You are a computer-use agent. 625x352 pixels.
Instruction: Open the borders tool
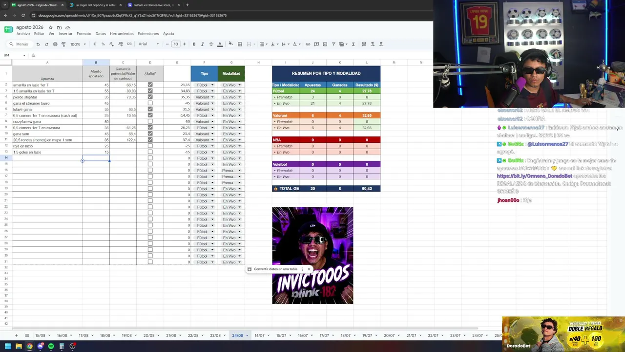pyautogui.click(x=240, y=44)
